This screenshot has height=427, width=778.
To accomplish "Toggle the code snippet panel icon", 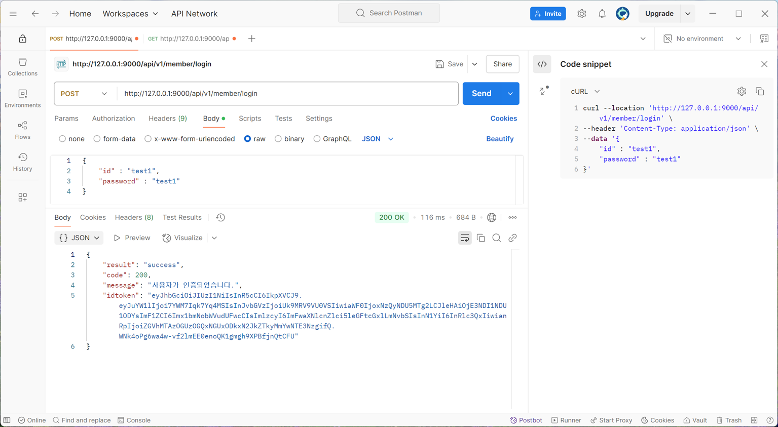I will coord(542,64).
